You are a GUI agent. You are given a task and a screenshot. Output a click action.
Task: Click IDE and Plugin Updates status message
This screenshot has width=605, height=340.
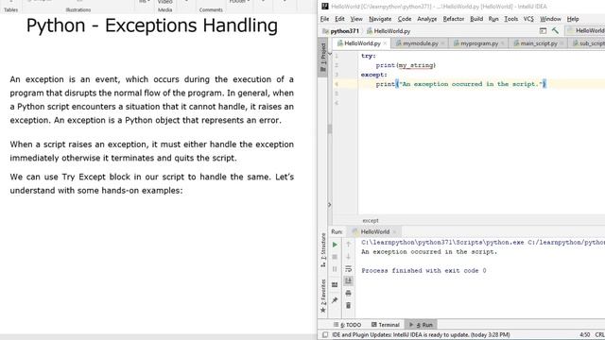click(421, 335)
